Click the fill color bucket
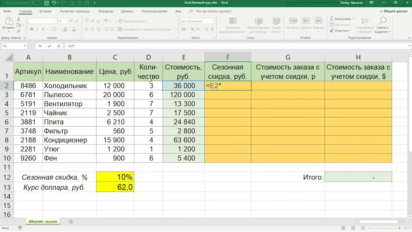 tap(65, 29)
